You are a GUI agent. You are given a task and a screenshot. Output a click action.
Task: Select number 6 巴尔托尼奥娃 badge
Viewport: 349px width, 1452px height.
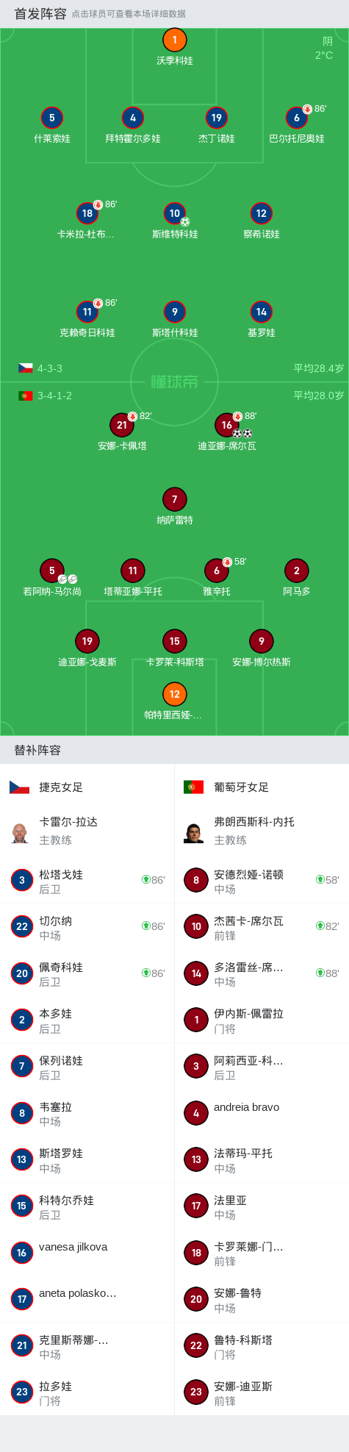pos(297,118)
